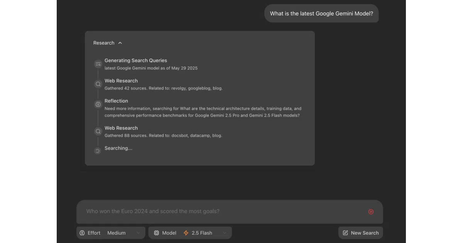
Task: Collapse the Research panel chevron
Action: pos(120,43)
